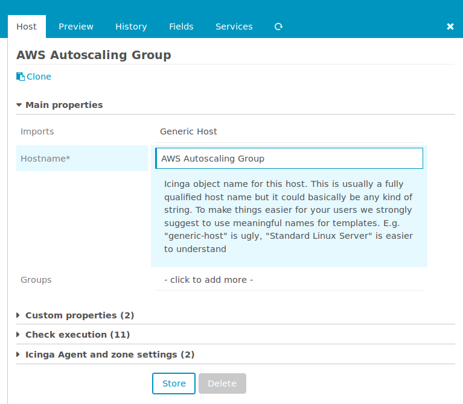Collapse the Main properties section

click(x=64, y=105)
